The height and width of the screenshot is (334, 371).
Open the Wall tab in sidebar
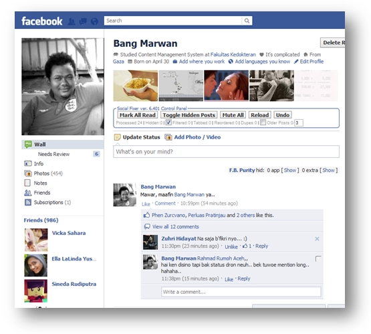(x=63, y=145)
